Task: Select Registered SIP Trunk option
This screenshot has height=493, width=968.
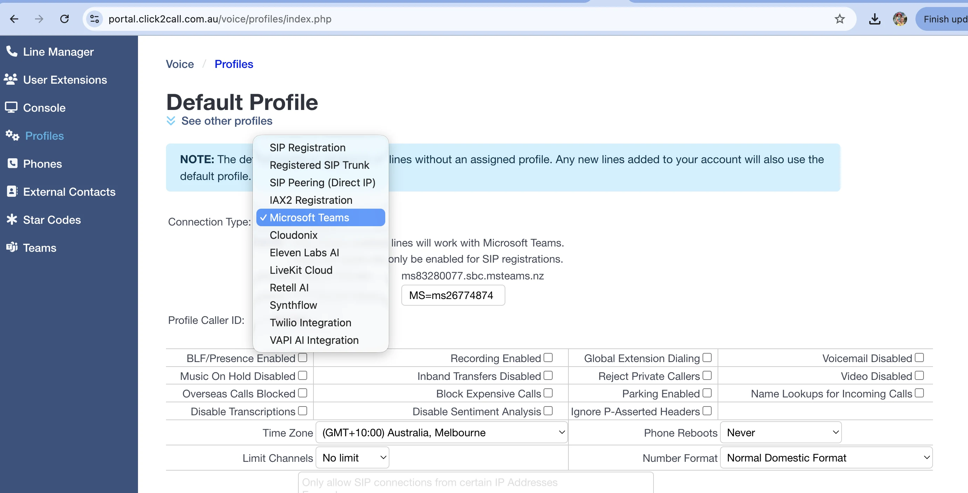Action: [320, 165]
